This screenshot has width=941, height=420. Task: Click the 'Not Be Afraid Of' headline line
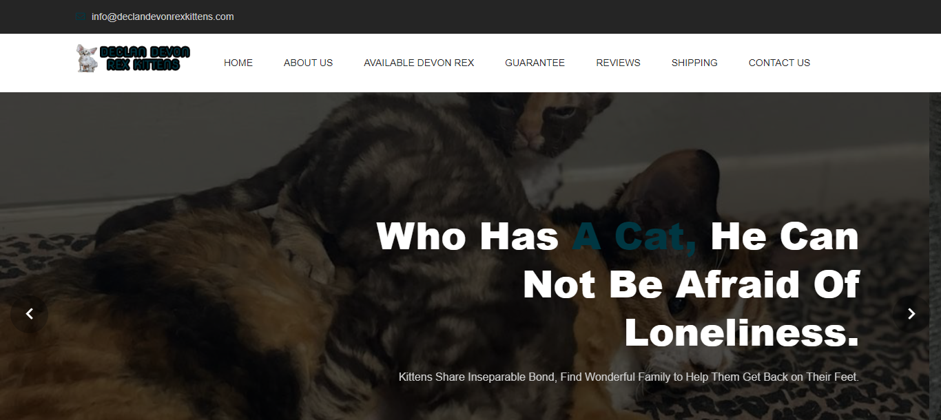point(692,285)
